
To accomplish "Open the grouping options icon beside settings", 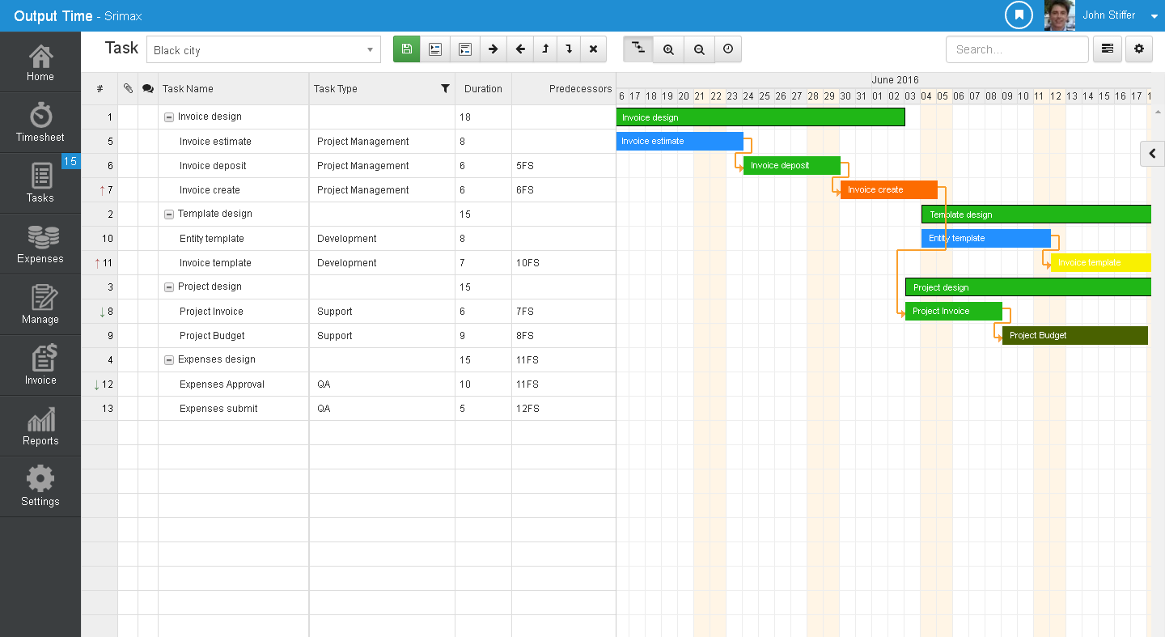I will tap(1107, 49).
